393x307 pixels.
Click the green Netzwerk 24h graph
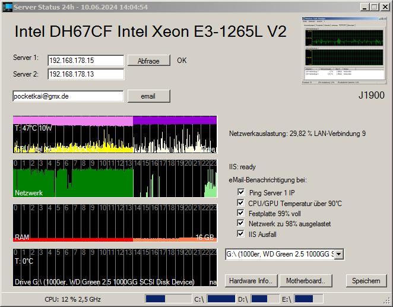[x=115, y=178]
